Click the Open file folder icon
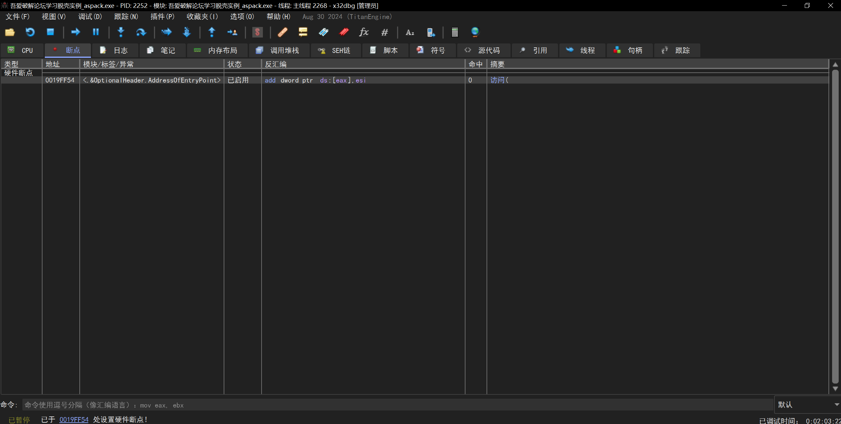 click(10, 32)
